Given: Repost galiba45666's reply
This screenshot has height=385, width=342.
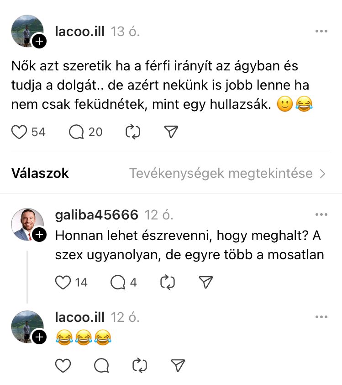Looking at the screenshot, I should (168, 283).
